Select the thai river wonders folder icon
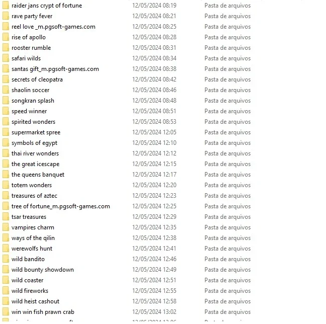The height and width of the screenshot is (324, 326). point(6,153)
